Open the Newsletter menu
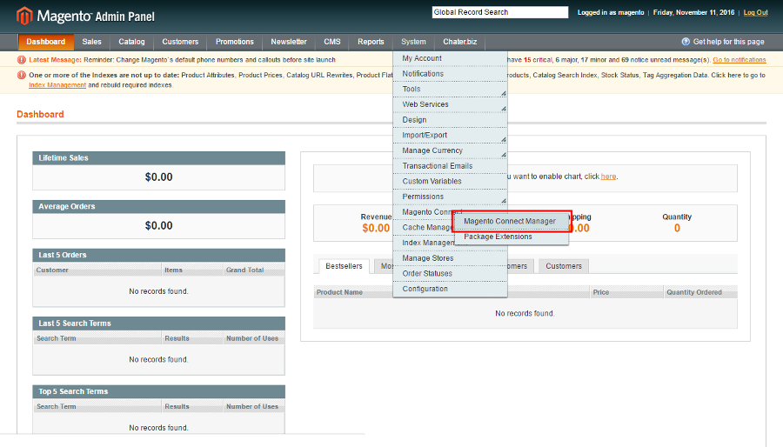 289,42
